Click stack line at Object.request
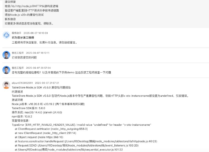The image size is (209, 152). coord(39,137)
